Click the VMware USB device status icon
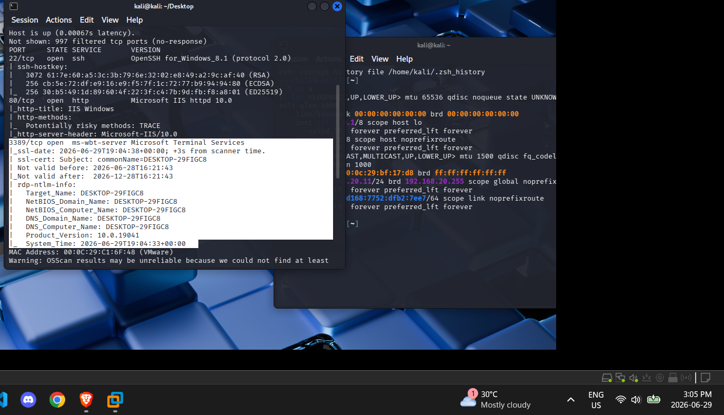 [673, 378]
